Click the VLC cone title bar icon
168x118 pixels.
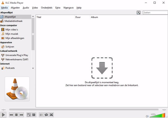3,3
